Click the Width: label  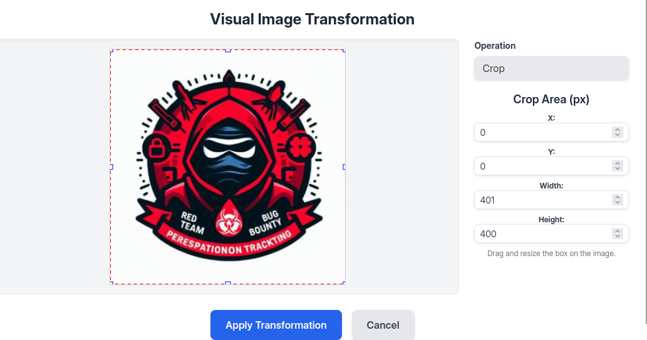pyautogui.click(x=551, y=186)
